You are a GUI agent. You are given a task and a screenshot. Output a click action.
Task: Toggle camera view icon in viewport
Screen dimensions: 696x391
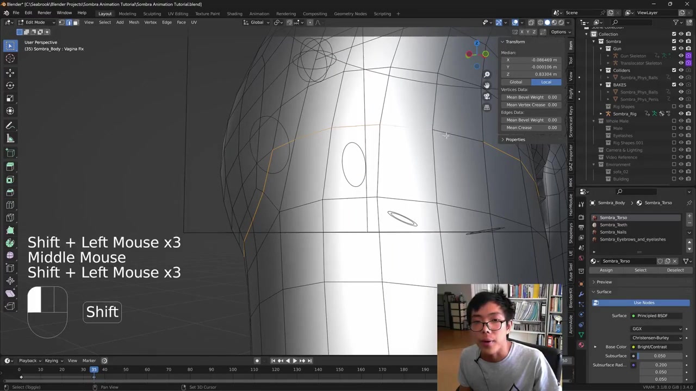point(487,96)
